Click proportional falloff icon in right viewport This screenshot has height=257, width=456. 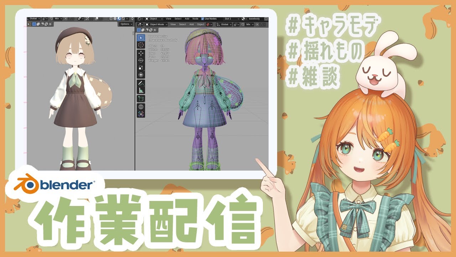pos(263,24)
